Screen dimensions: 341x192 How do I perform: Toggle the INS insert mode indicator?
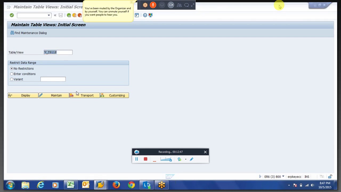coord(307,177)
